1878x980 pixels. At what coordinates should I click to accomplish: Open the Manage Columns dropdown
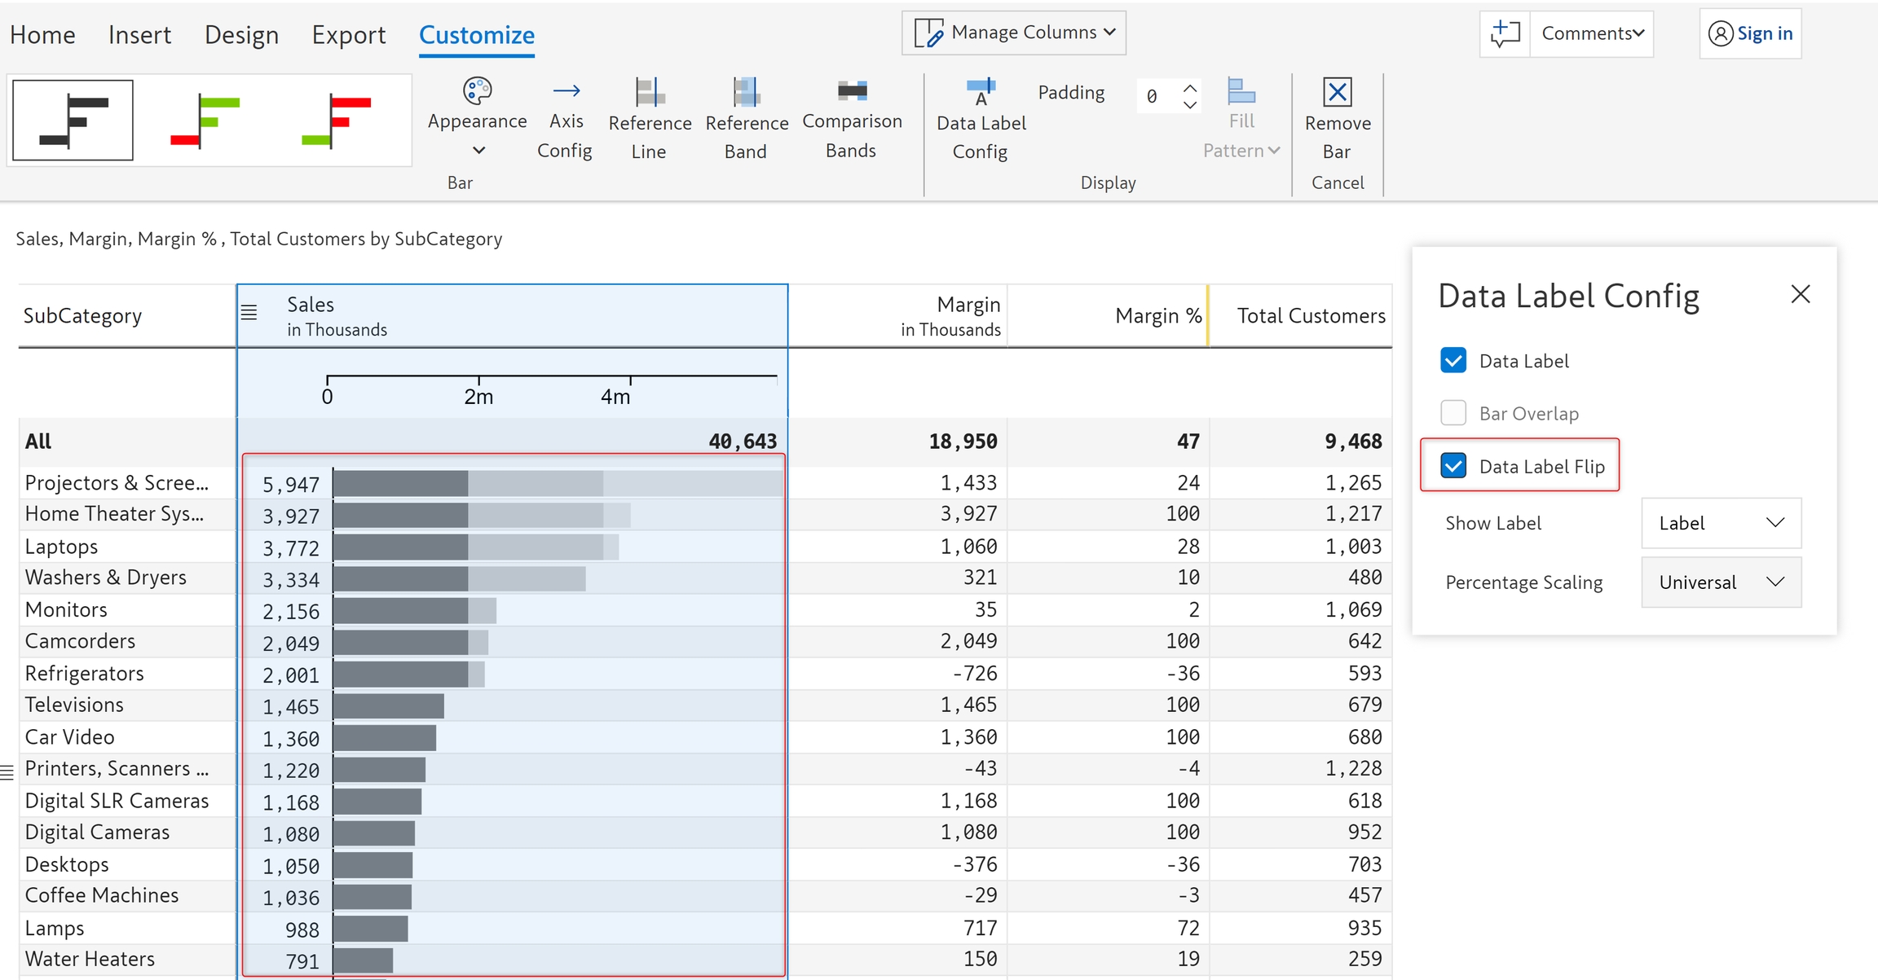(x=1014, y=33)
